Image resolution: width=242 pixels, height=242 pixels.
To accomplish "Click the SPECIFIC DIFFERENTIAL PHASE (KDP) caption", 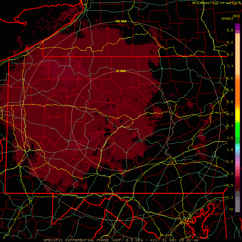I will 84,240.
